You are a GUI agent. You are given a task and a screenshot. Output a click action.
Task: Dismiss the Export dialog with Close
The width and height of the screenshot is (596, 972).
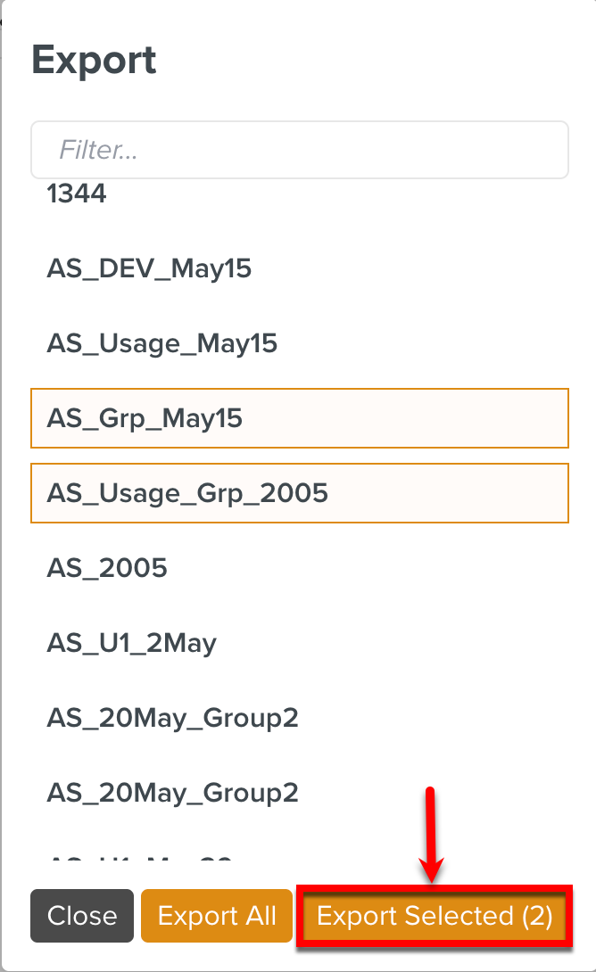(x=82, y=916)
